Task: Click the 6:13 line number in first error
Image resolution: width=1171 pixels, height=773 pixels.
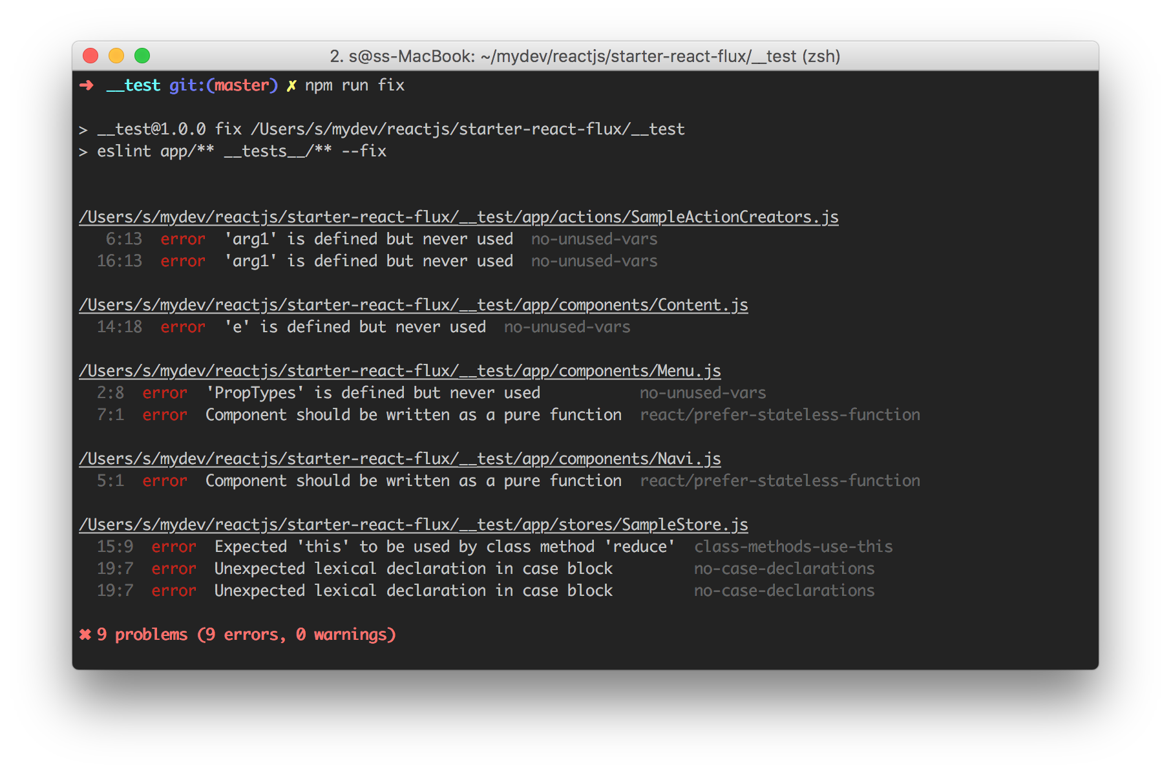Action: coord(124,239)
